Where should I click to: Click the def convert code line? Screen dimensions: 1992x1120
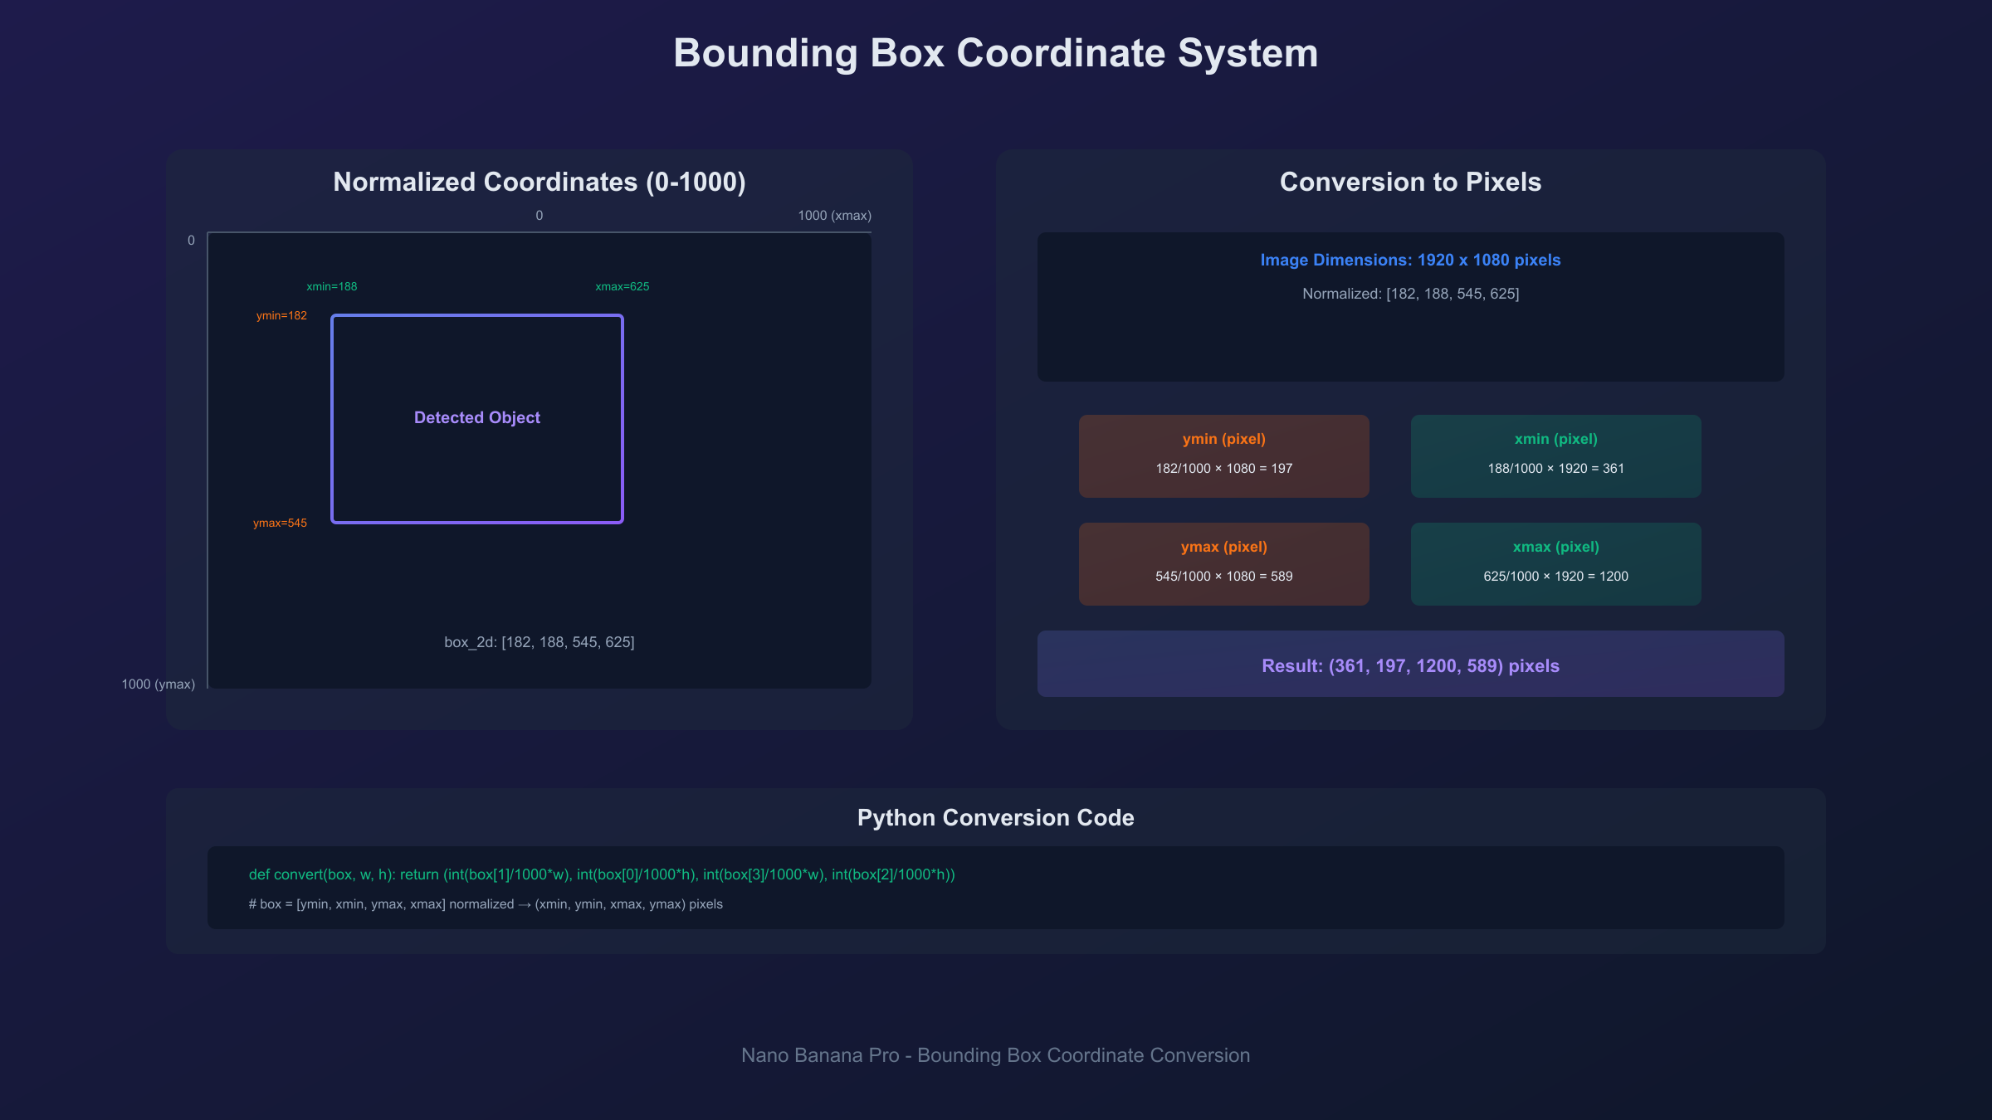(x=602, y=874)
